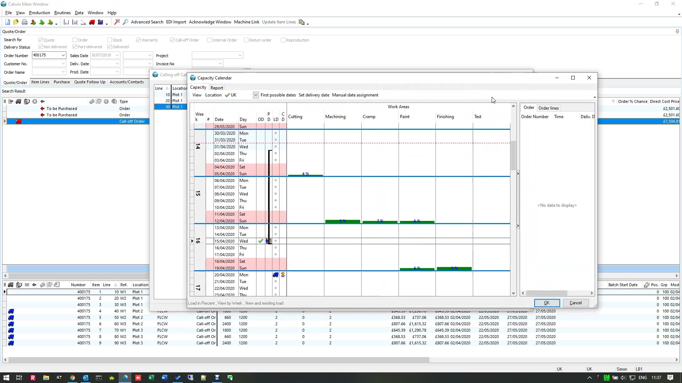Expand the Project dropdown
This screenshot has width=682, height=383.
[240, 55]
